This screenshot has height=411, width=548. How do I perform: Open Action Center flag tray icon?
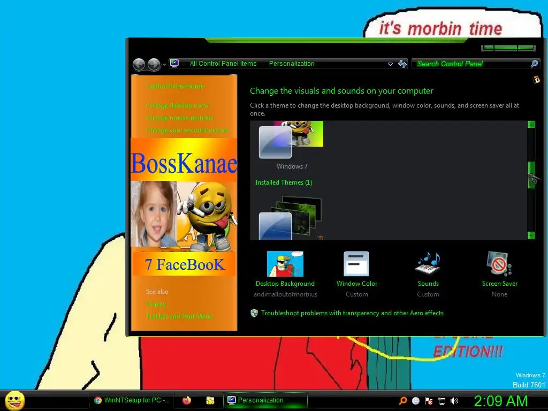[429, 401]
